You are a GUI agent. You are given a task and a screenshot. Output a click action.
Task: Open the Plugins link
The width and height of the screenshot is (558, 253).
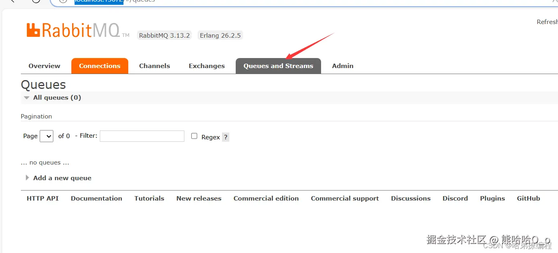(x=493, y=199)
